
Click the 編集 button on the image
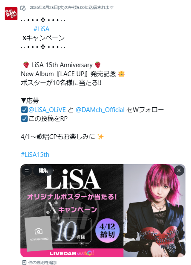[x=43, y=171]
